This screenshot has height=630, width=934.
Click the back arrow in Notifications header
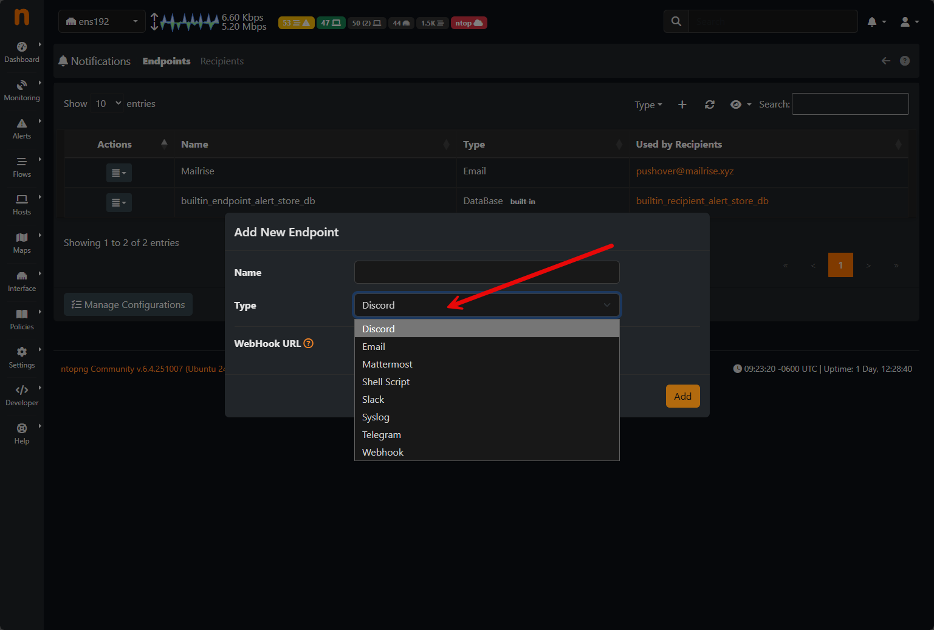(886, 61)
